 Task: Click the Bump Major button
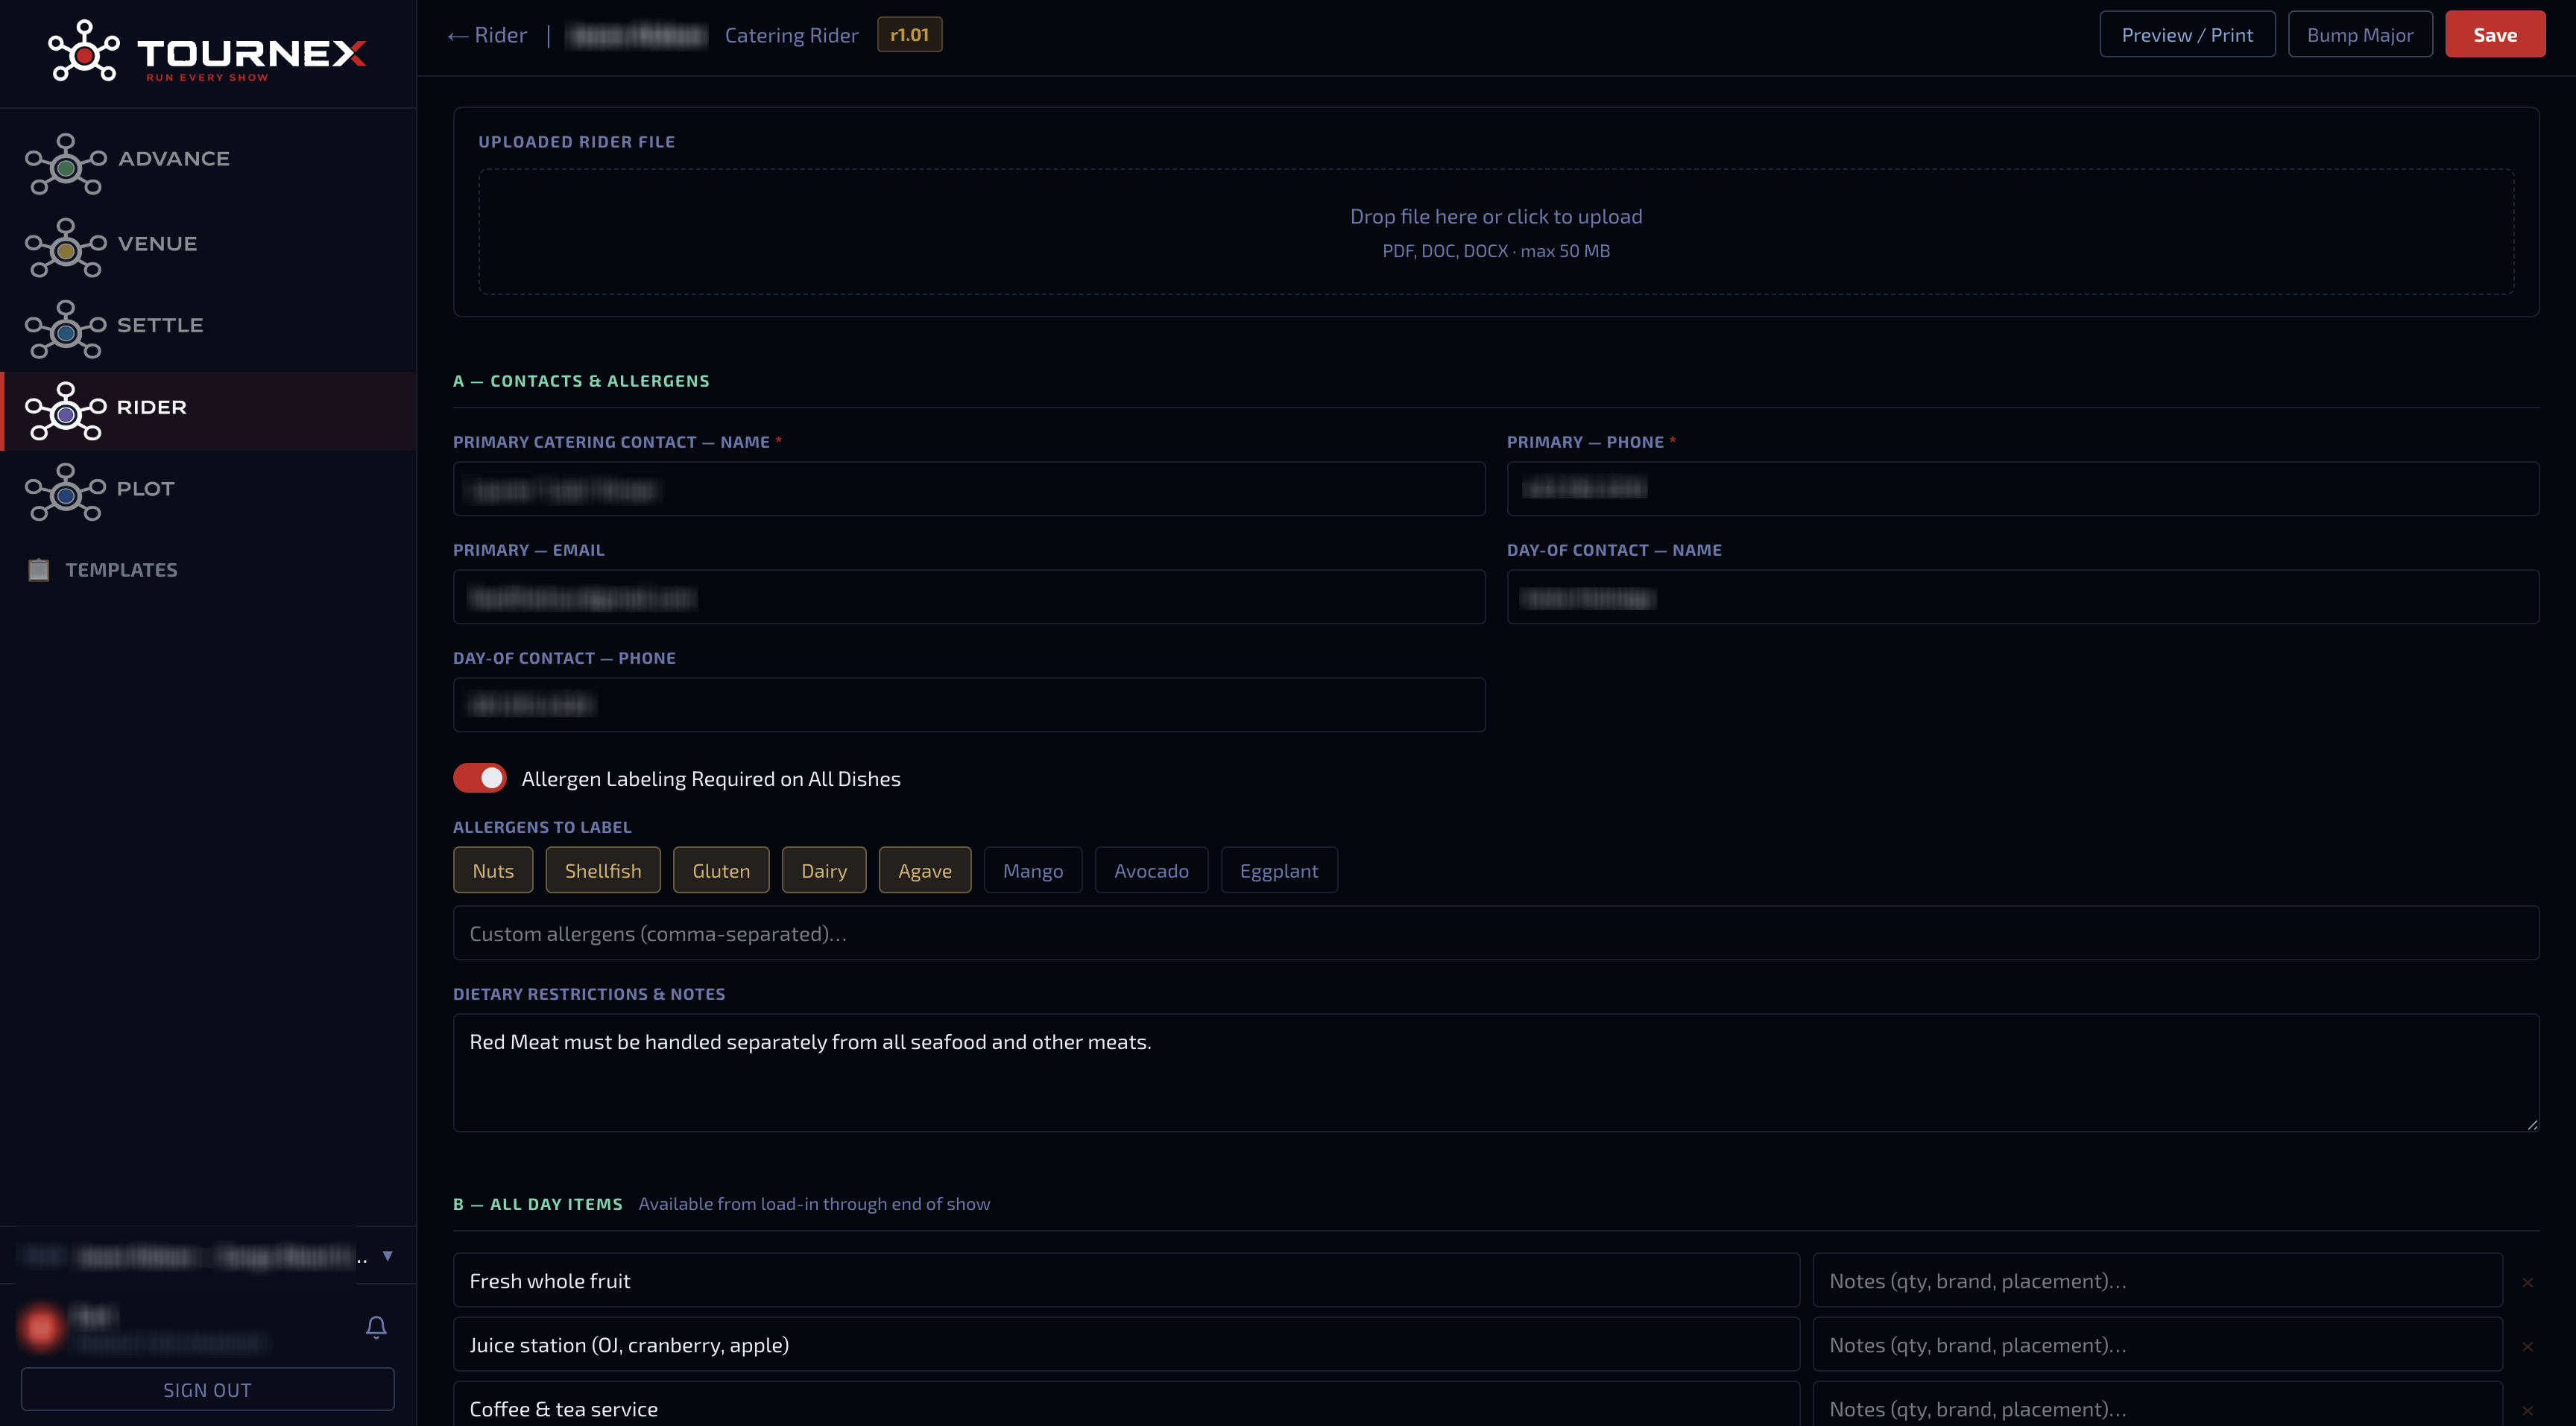click(x=2360, y=35)
